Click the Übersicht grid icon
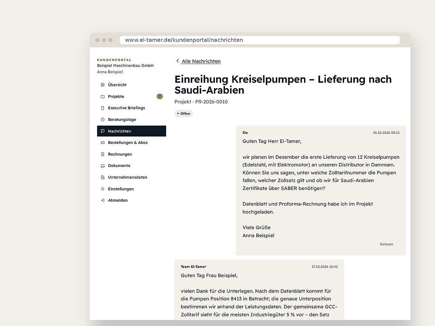Image resolution: width=435 pixels, height=326 pixels. (x=103, y=85)
